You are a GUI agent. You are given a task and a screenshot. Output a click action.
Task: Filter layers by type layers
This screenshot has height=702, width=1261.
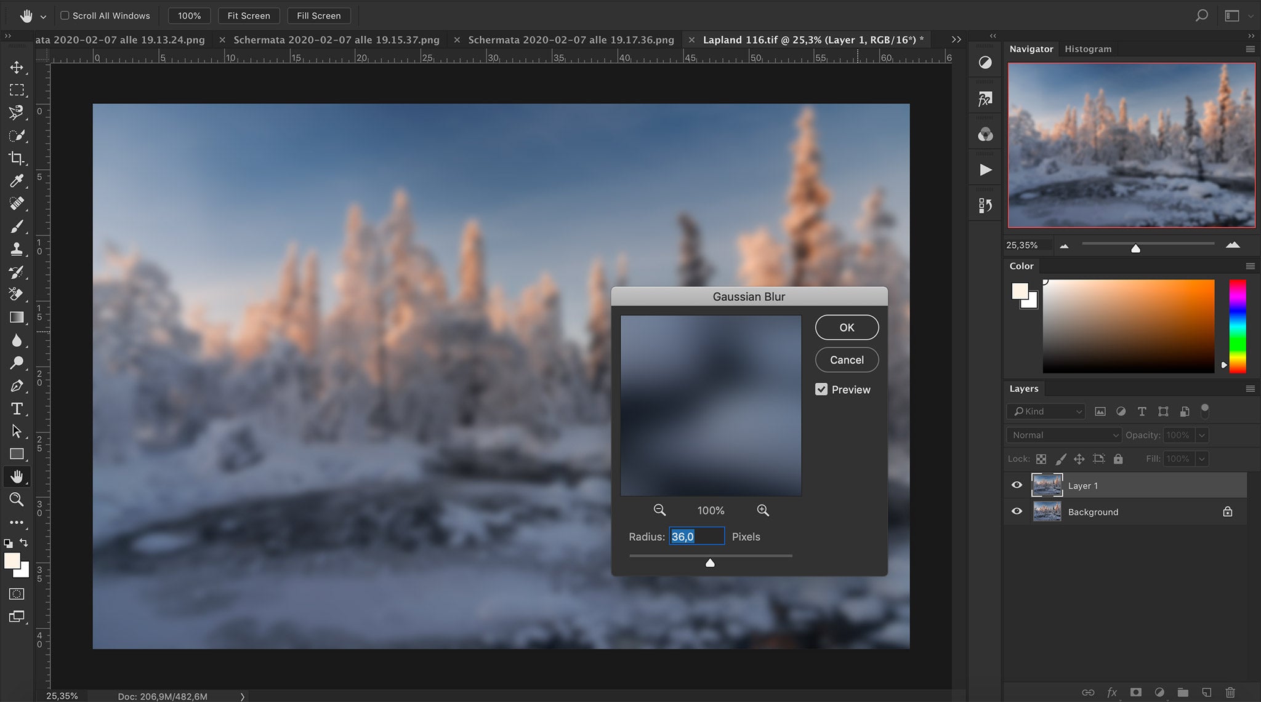coord(1142,411)
